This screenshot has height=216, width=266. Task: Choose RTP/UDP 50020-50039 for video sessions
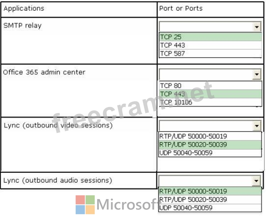pyautogui.click(x=210, y=145)
